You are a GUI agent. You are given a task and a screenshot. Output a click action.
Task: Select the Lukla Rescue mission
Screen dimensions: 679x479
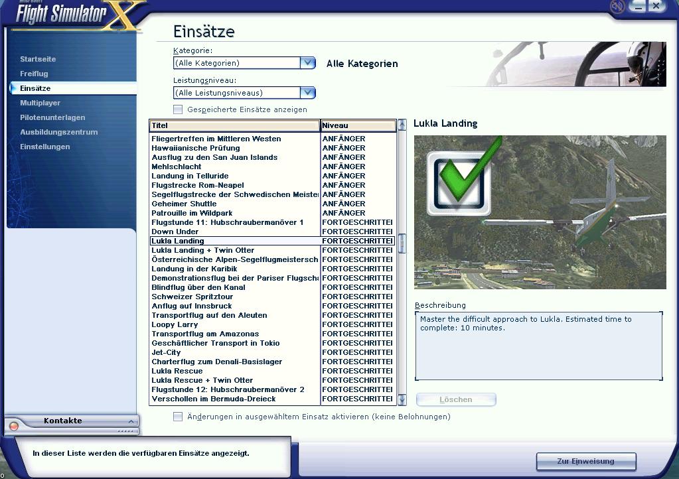(x=272, y=372)
